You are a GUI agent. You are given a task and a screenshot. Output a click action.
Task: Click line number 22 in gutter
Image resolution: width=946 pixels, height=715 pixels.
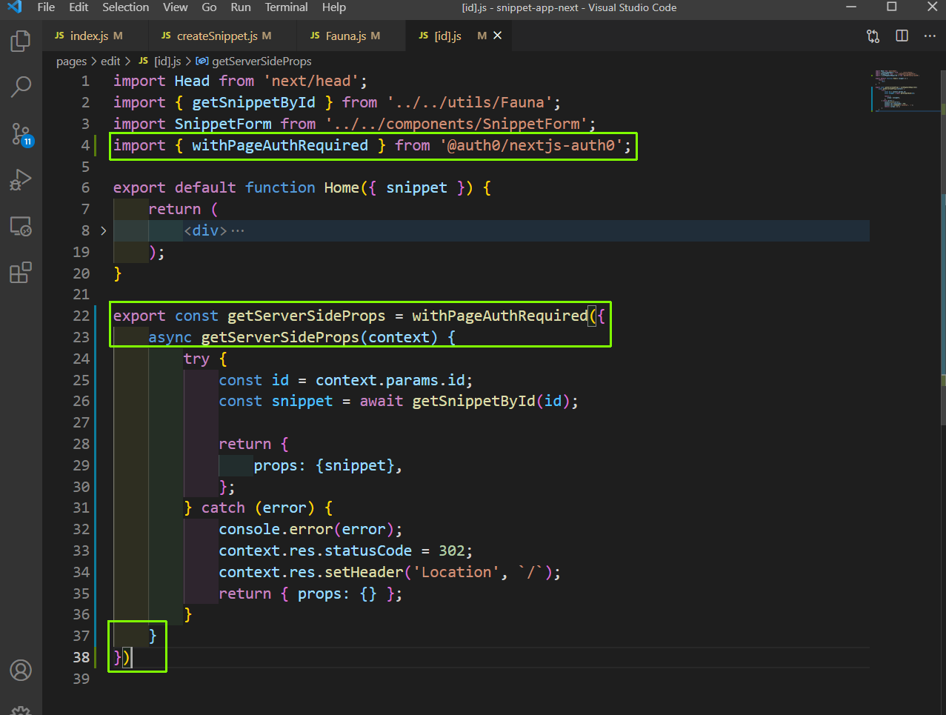click(x=81, y=316)
